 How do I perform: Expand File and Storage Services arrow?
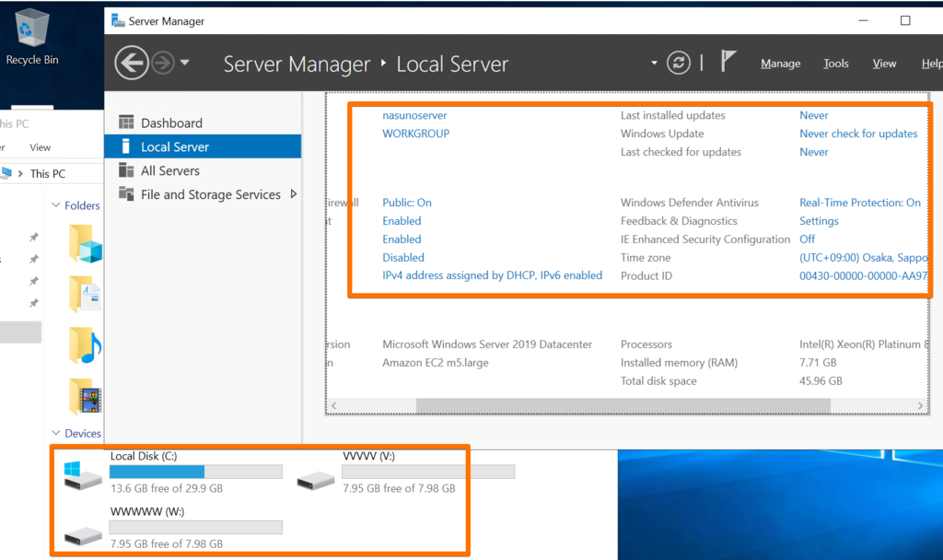coord(294,193)
